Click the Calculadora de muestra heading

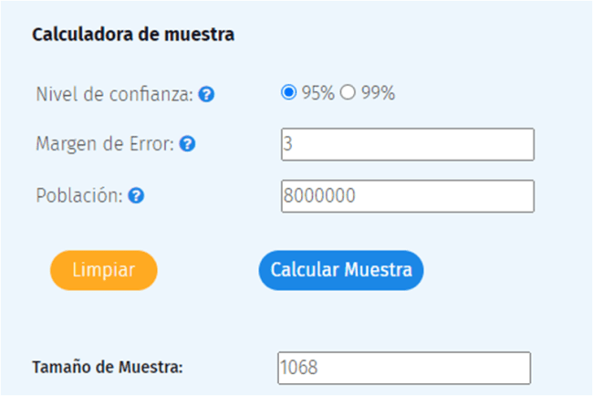pos(133,36)
